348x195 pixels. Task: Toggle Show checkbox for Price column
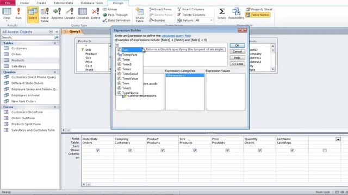click(x=227, y=151)
